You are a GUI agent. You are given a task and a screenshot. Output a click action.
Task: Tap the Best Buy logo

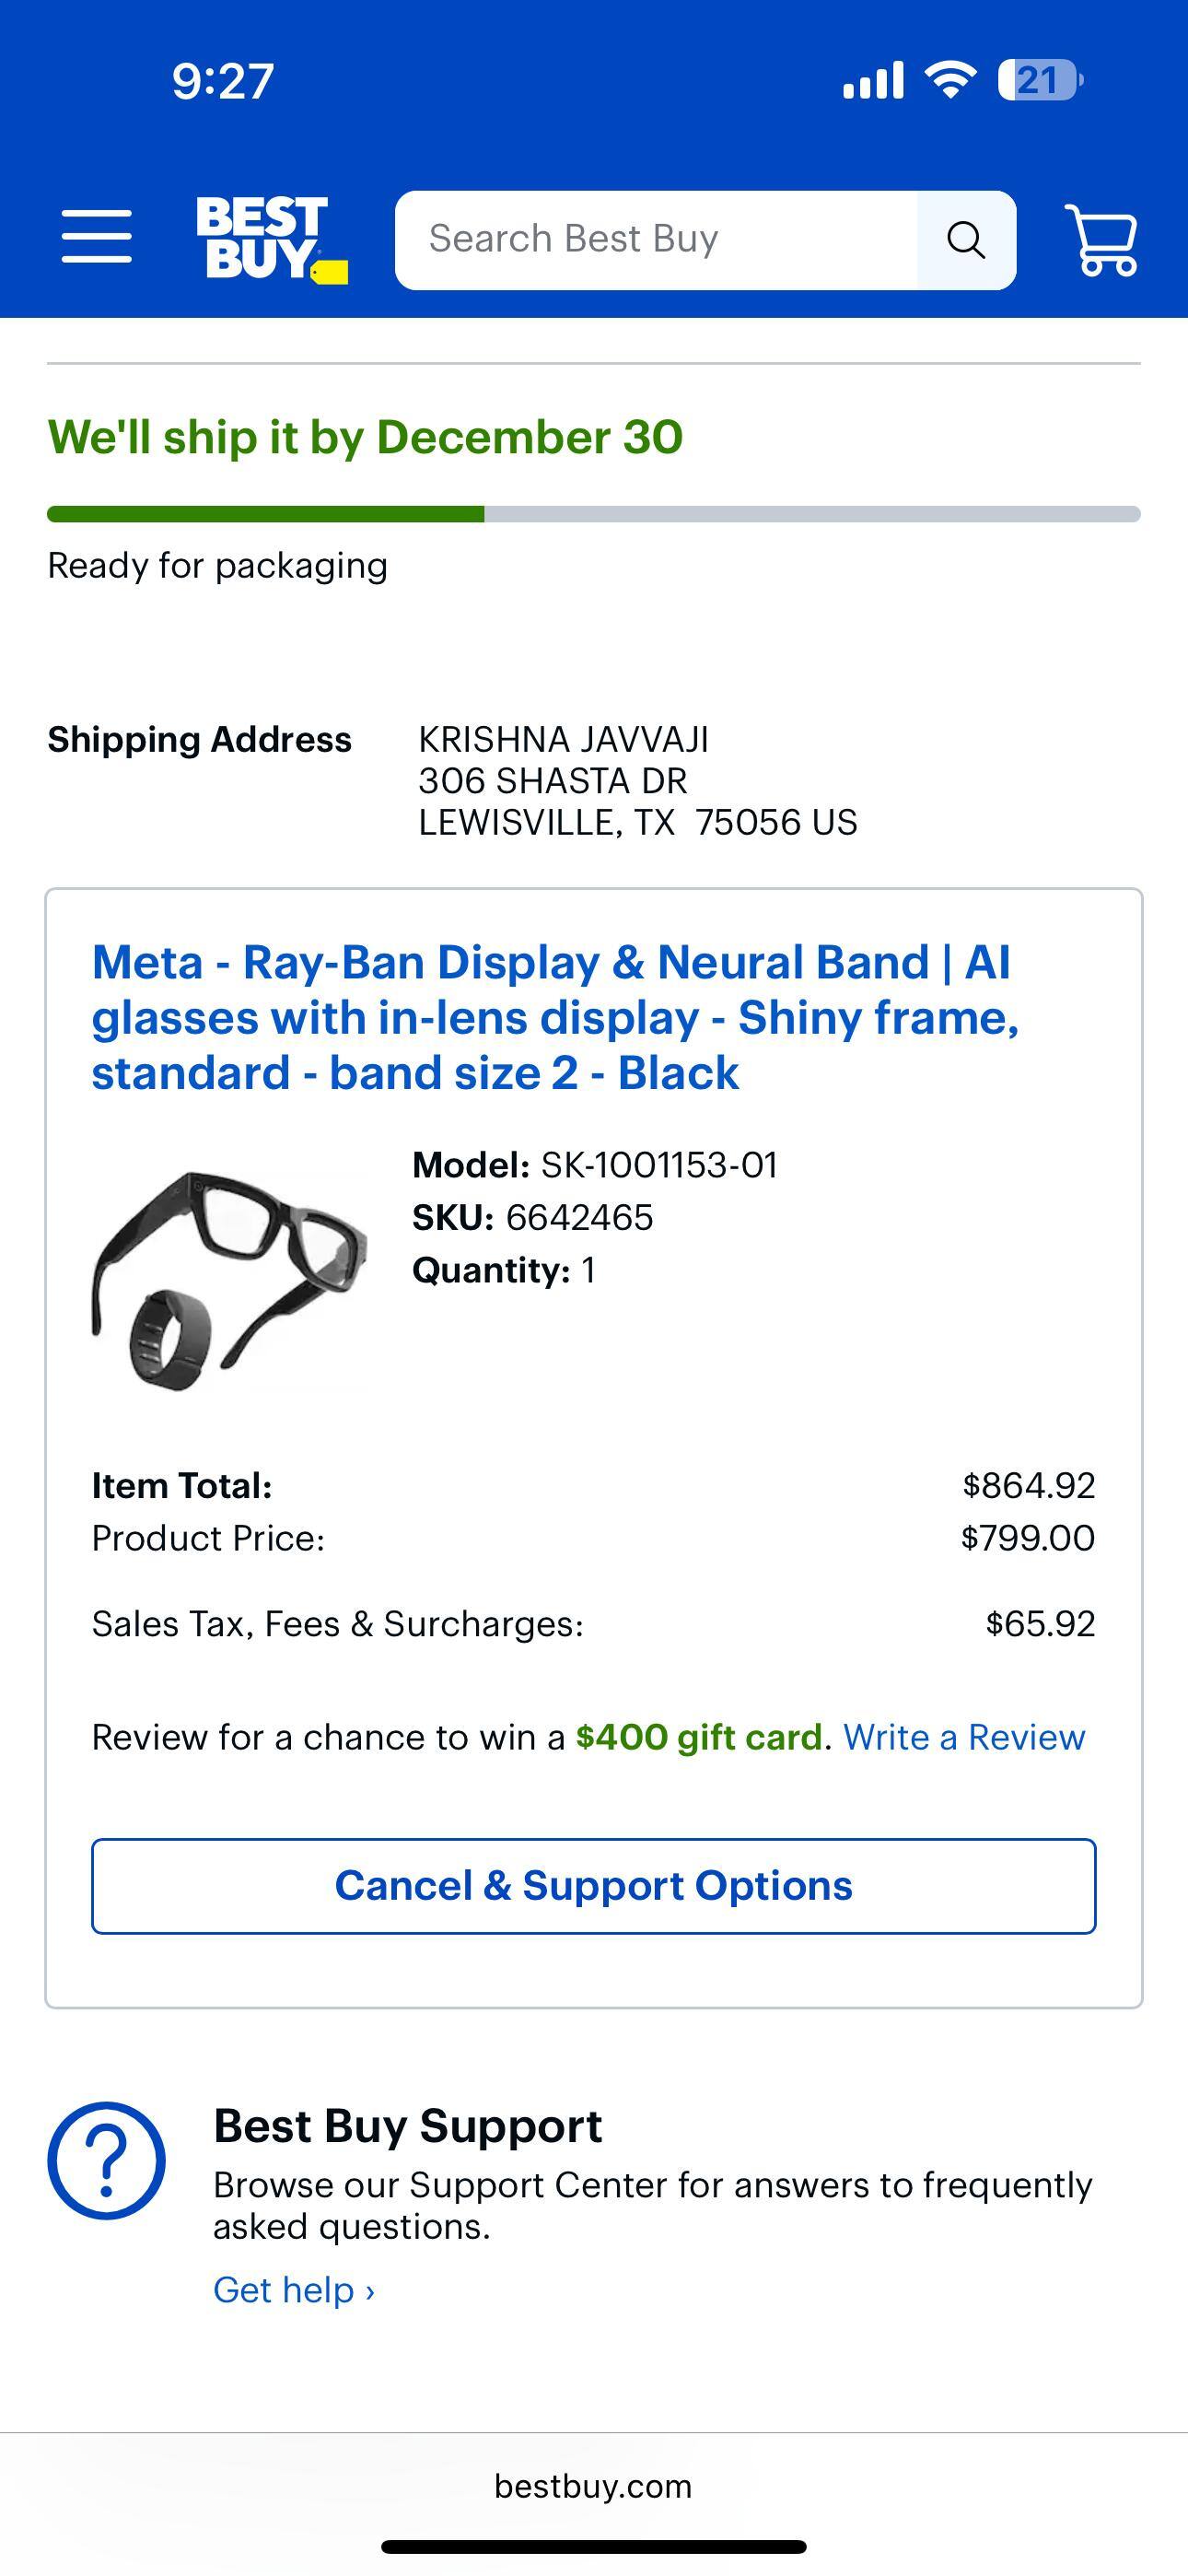point(270,239)
